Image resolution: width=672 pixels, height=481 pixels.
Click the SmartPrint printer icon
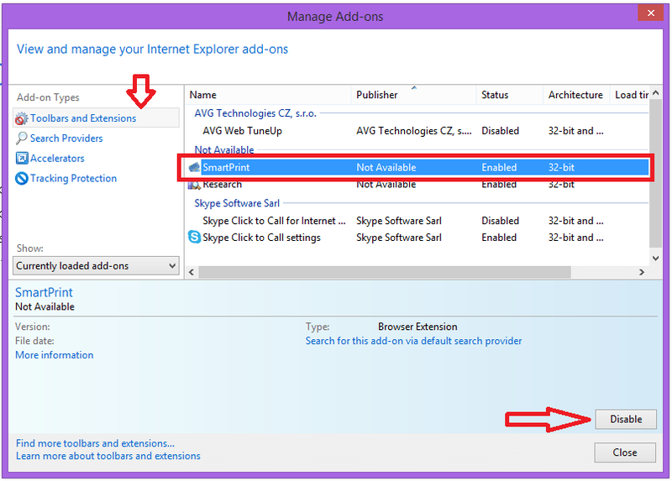pos(195,168)
